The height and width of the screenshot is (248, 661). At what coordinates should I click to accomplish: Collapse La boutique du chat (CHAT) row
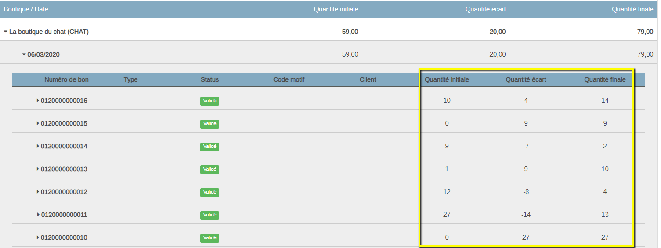[x=6, y=32]
